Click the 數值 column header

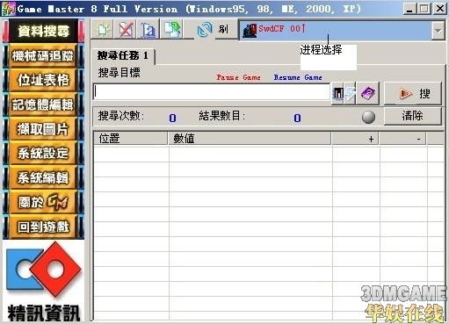pyautogui.click(x=250, y=139)
